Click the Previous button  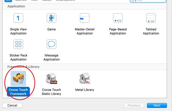(134, 105)
